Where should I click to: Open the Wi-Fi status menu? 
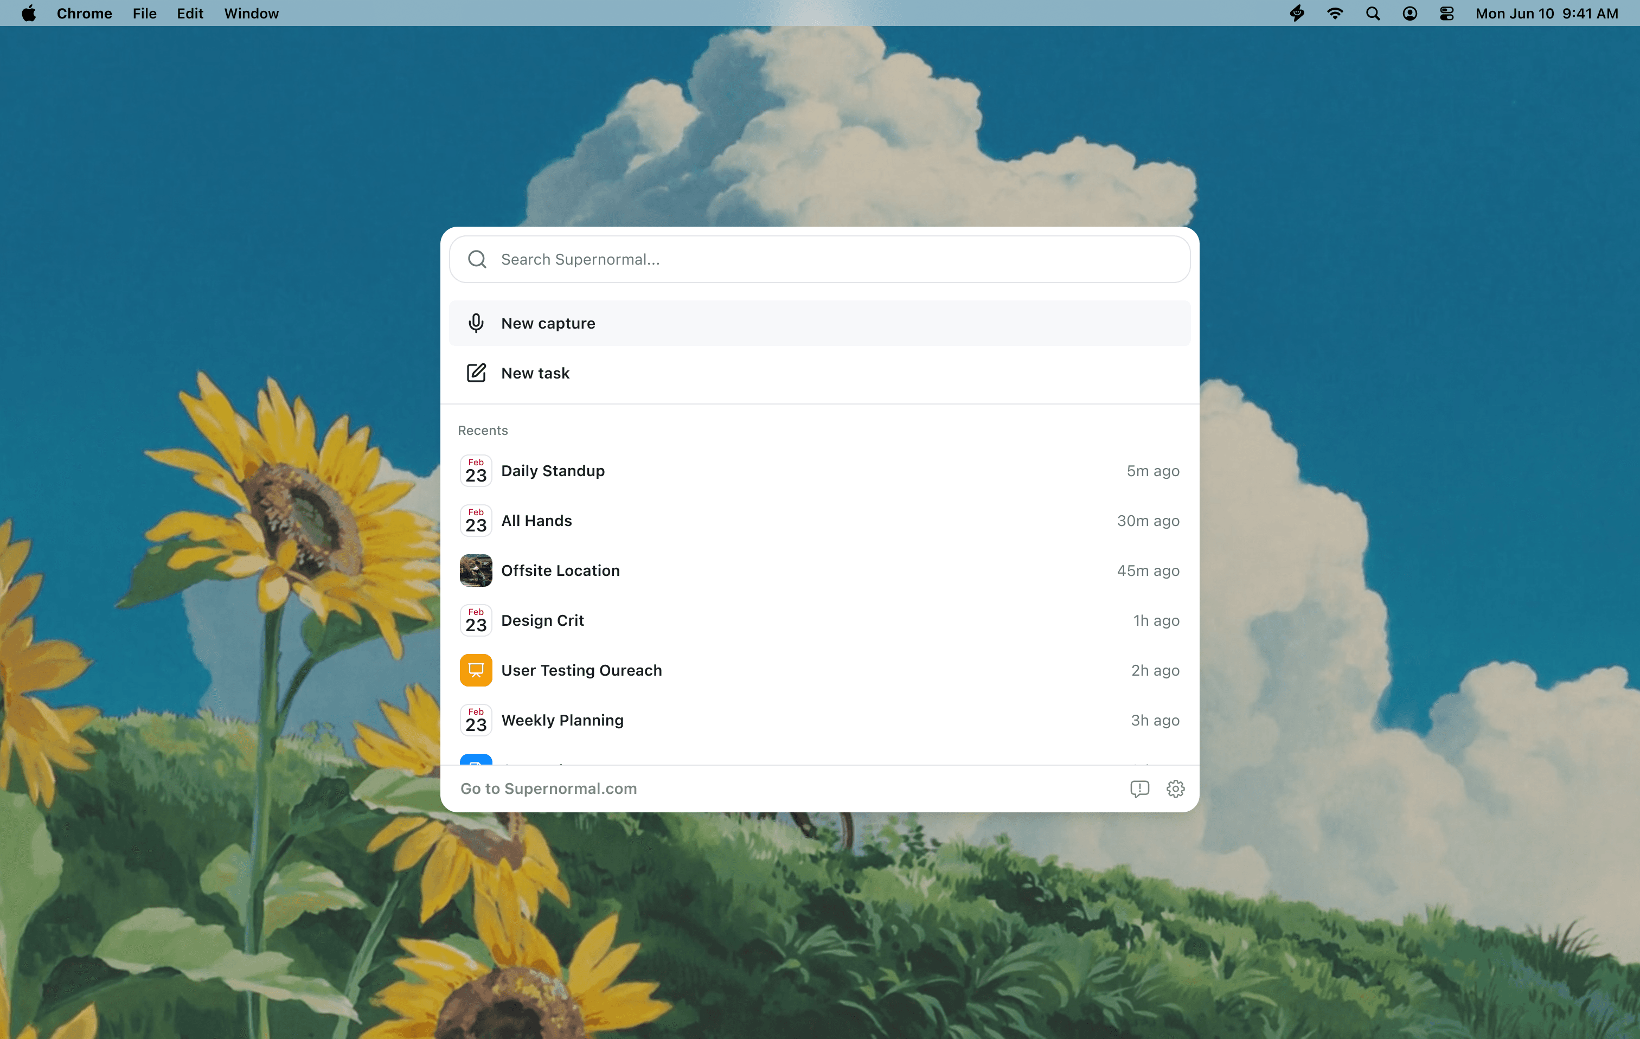tap(1335, 14)
